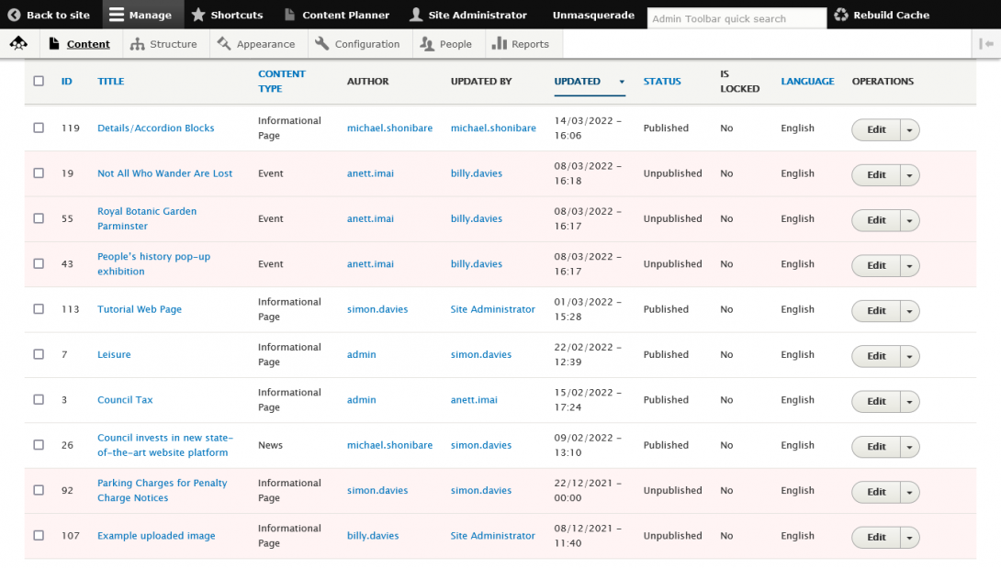Click the Site Administrator user icon
1001x568 pixels.
point(416,15)
